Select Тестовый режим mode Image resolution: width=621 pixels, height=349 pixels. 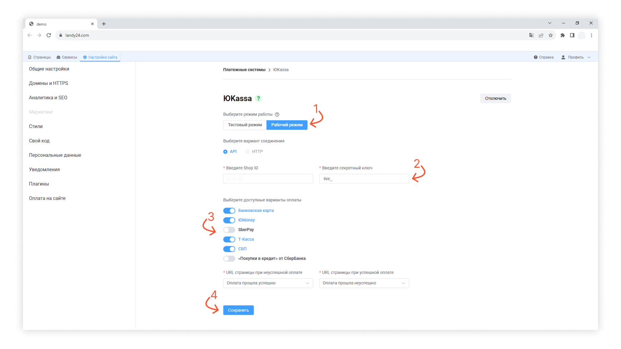[245, 125]
